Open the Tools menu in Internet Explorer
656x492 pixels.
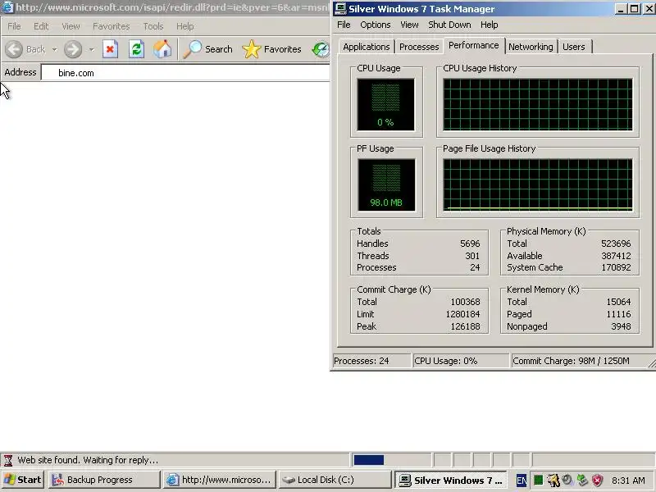point(153,26)
